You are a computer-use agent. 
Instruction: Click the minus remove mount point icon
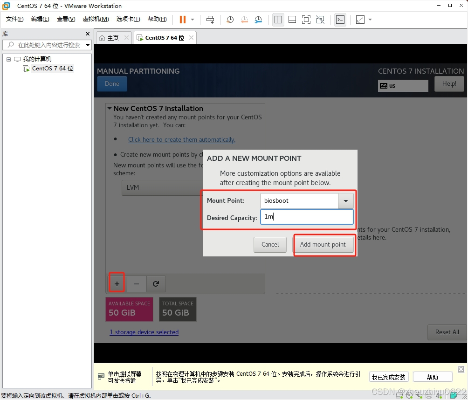(x=137, y=283)
